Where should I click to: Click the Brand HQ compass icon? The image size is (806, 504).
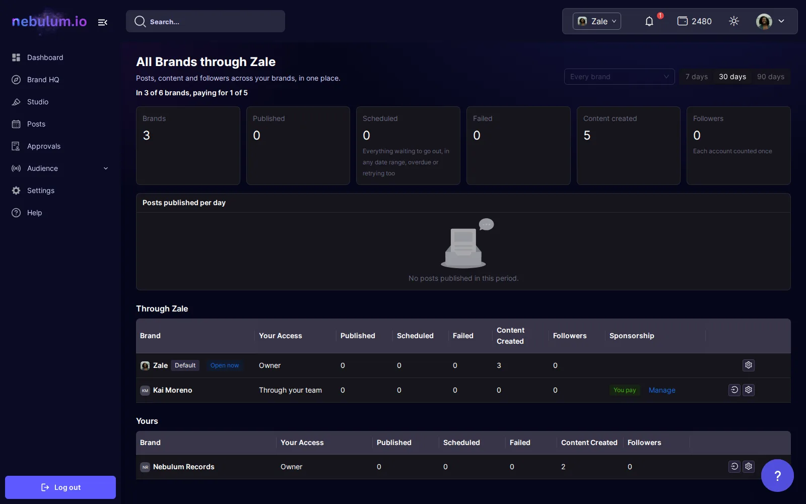[16, 80]
